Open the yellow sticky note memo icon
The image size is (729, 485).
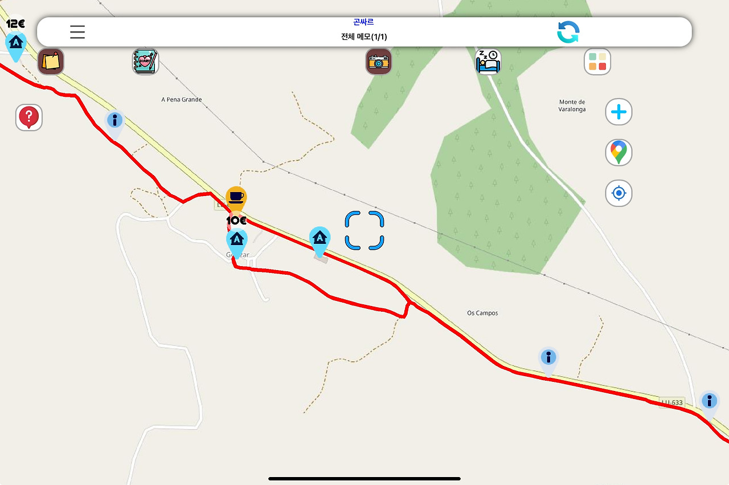pos(51,62)
